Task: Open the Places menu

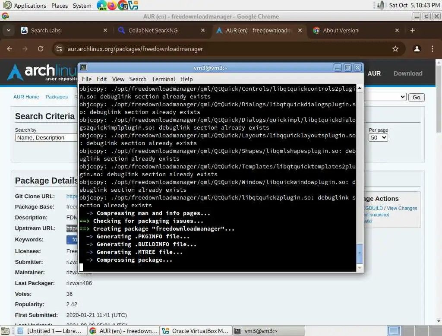Action: coord(60,5)
